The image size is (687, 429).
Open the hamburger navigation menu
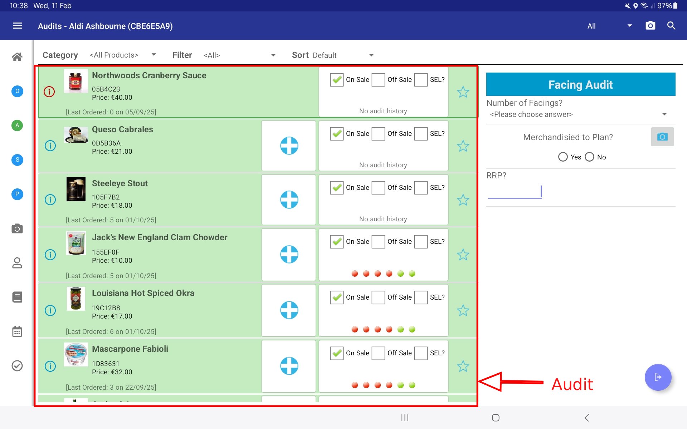tap(17, 26)
